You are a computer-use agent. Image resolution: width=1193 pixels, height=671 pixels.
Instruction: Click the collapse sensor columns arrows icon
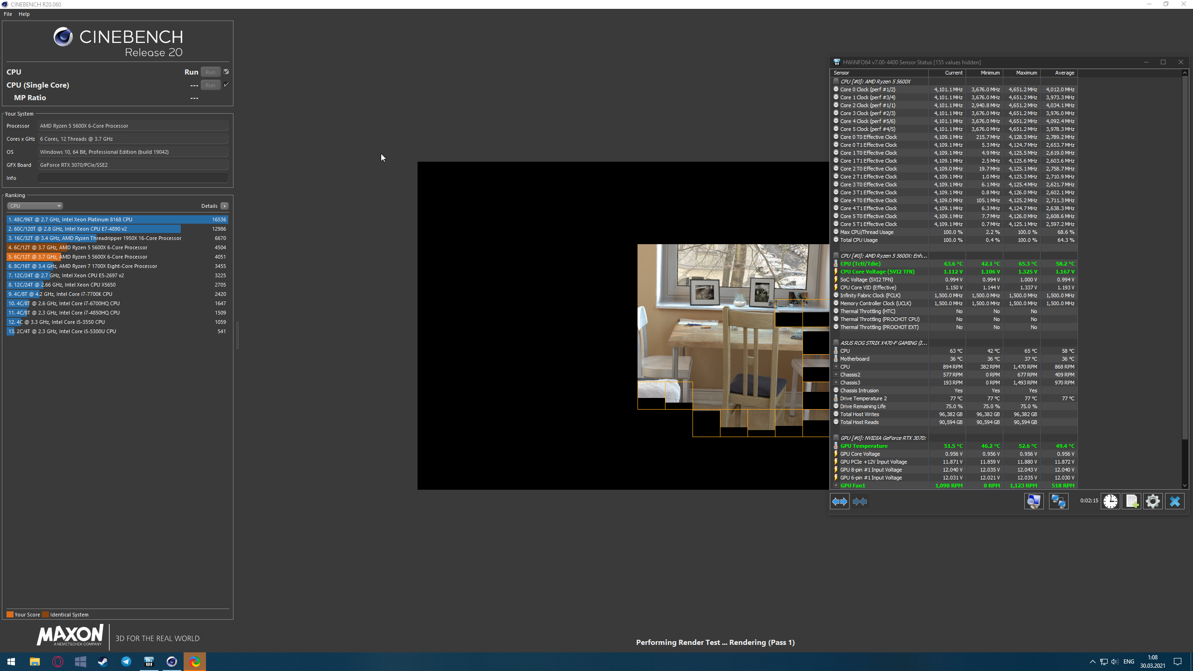click(x=860, y=501)
